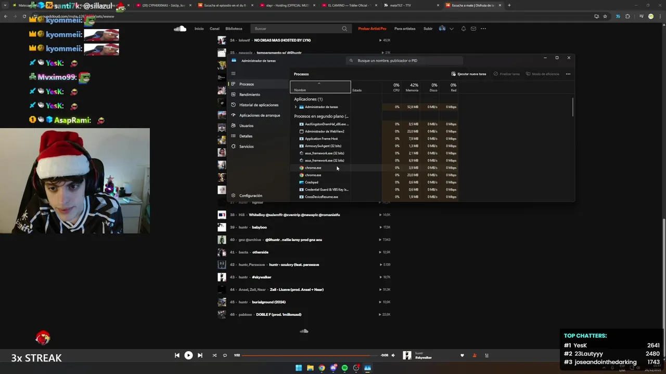Viewport: 666px width, 374px height.
Task: Open Para artistas link
Action: [x=405, y=29]
